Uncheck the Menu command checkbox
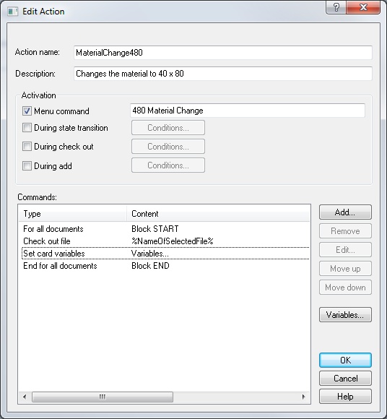 (x=27, y=111)
